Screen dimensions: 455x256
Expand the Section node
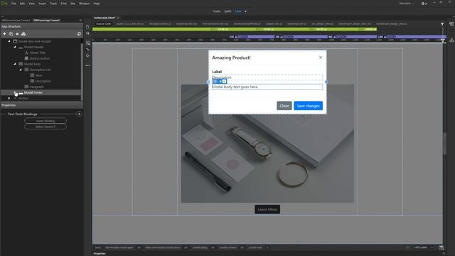pos(9,98)
